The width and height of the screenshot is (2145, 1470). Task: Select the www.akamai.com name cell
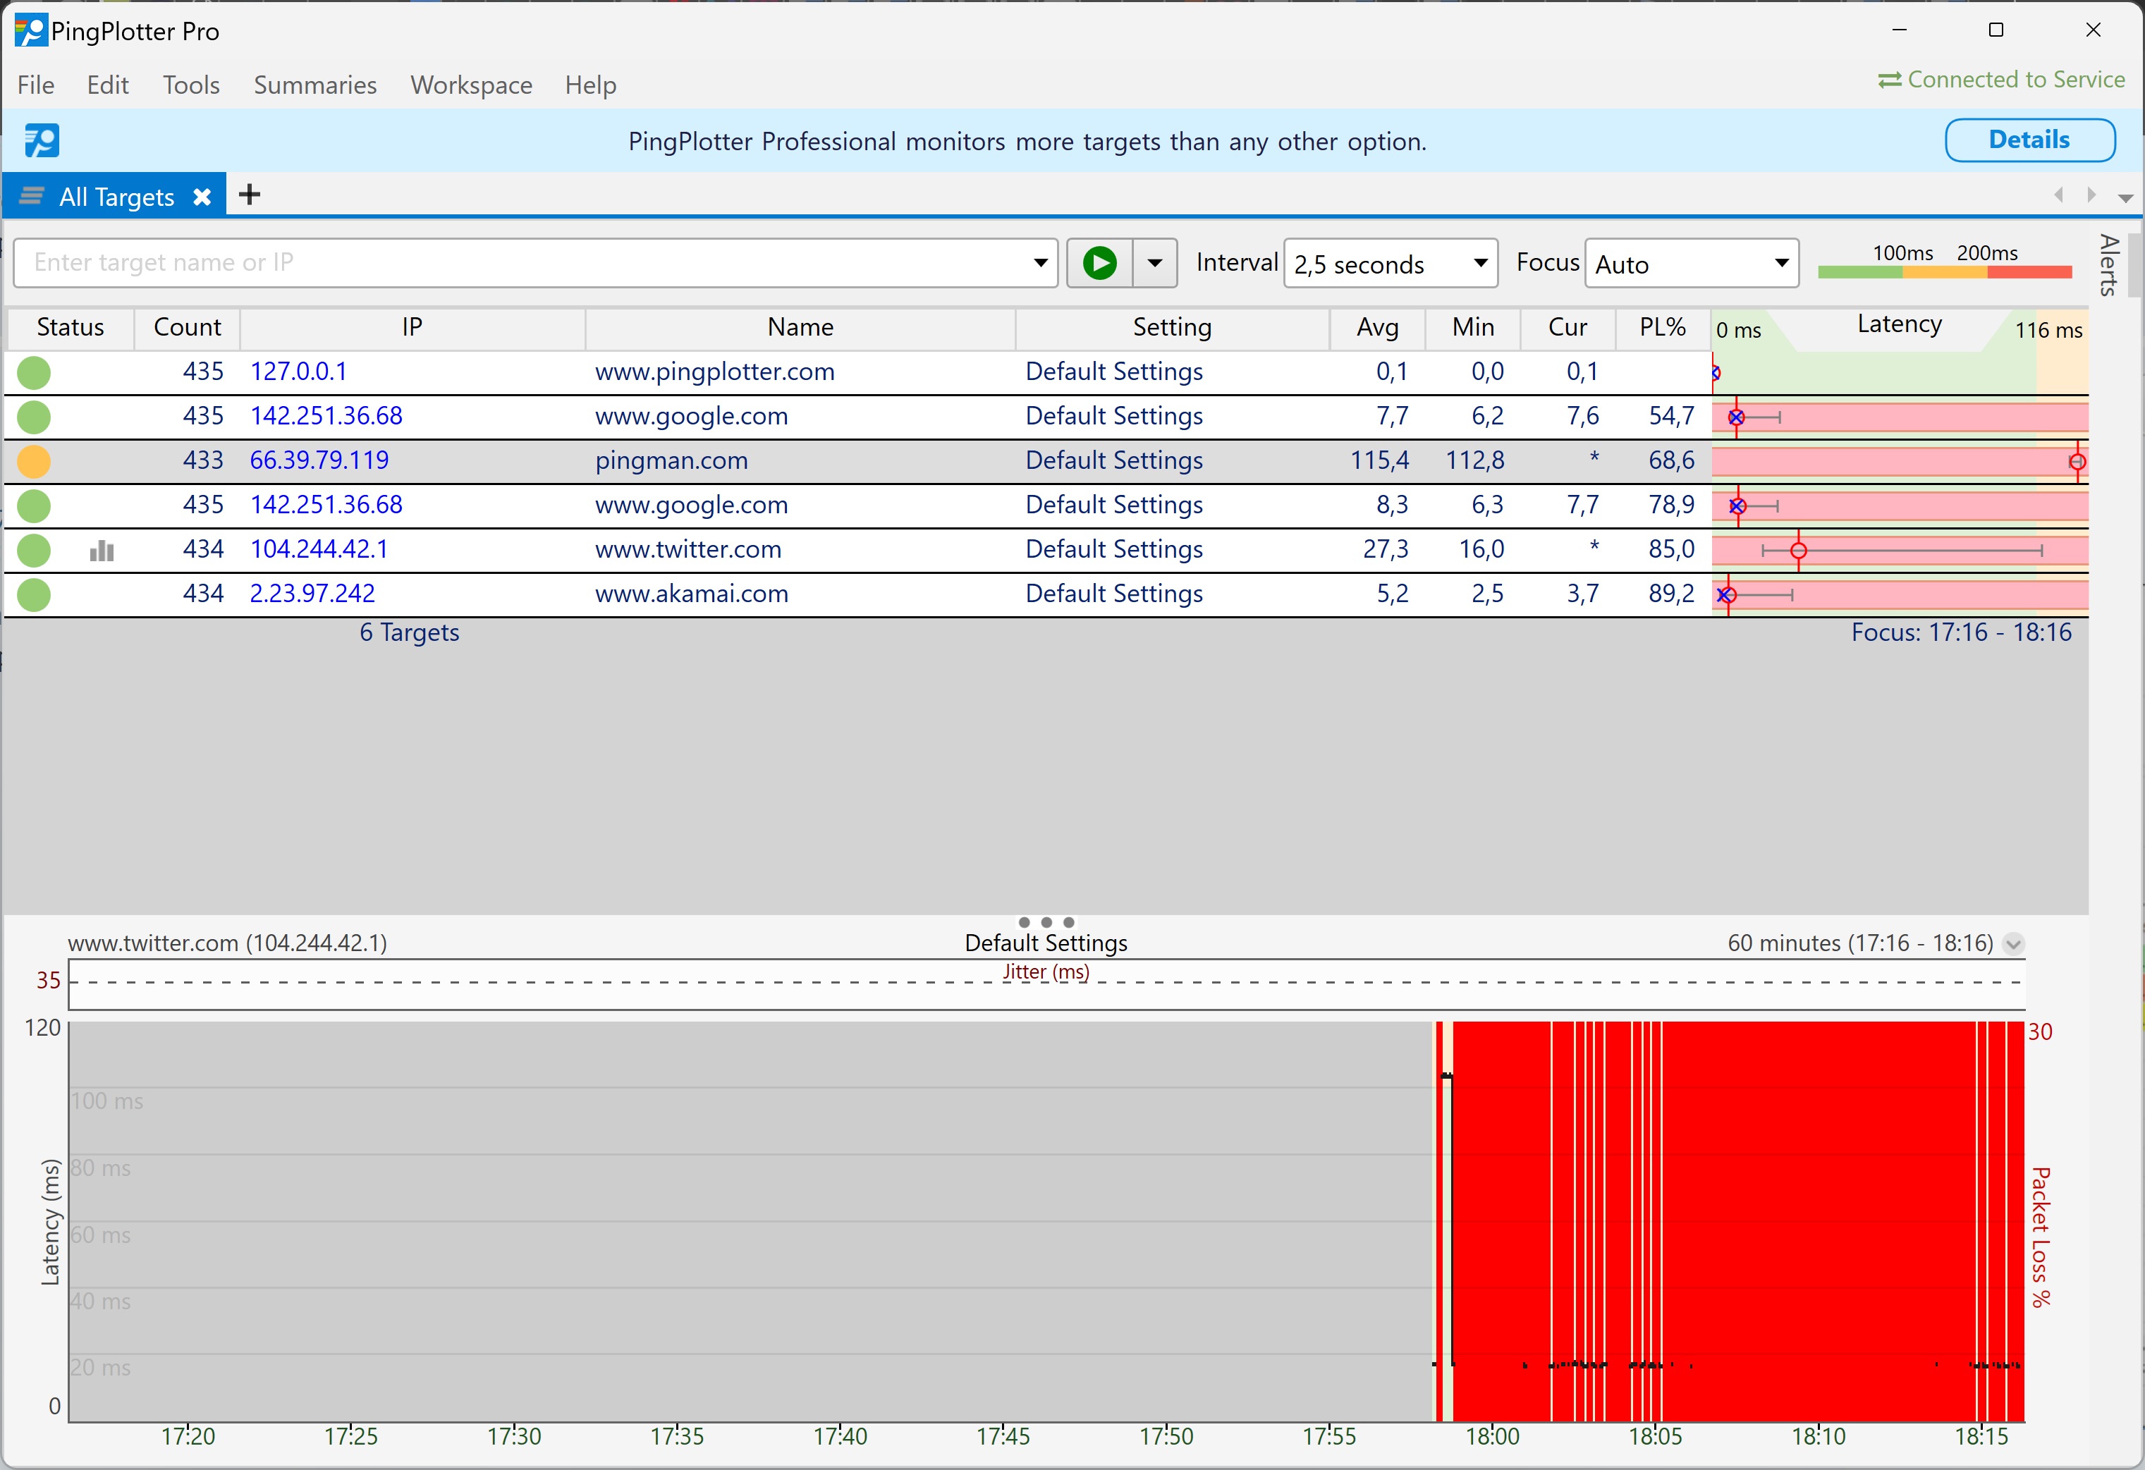click(691, 594)
